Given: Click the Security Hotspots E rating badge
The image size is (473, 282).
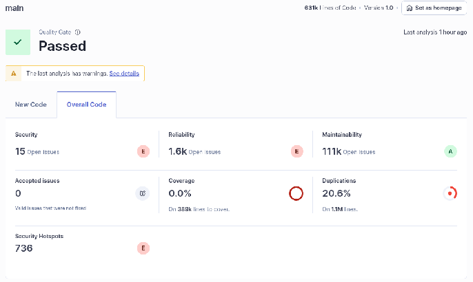Looking at the screenshot, I should point(143,248).
